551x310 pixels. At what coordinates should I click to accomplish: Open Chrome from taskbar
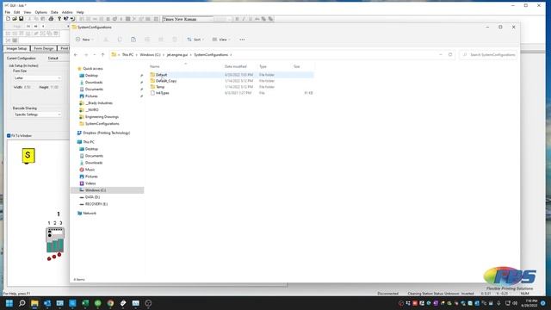pyautogui.click(x=110, y=303)
